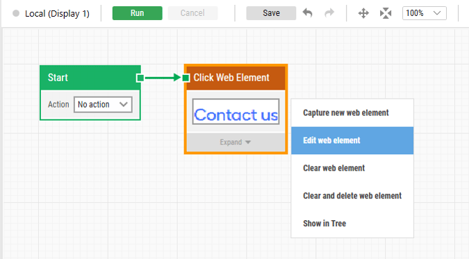
Task: Click the undo arrow icon
Action: click(x=308, y=13)
